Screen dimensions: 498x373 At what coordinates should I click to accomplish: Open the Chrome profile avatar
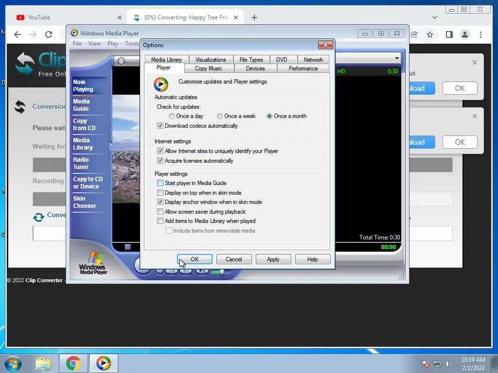coord(464,34)
